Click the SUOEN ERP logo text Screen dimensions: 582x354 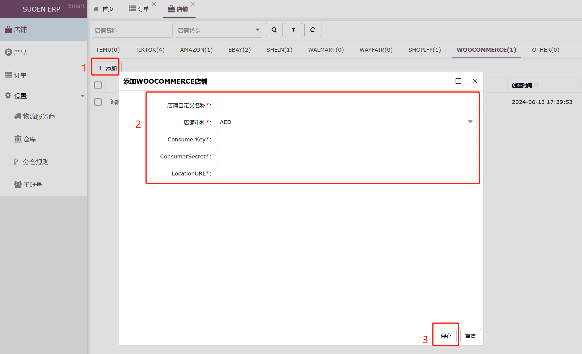coord(41,9)
